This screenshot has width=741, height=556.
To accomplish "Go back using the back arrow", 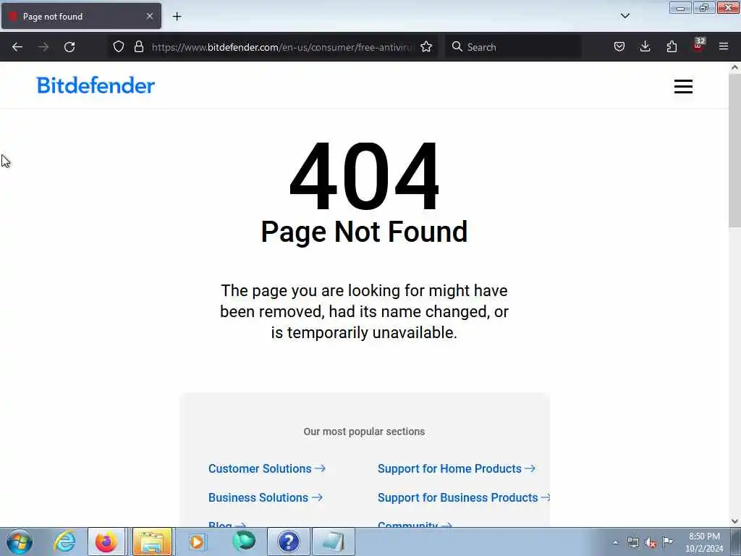I will [x=17, y=47].
